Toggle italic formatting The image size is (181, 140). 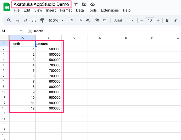[175, 21]
